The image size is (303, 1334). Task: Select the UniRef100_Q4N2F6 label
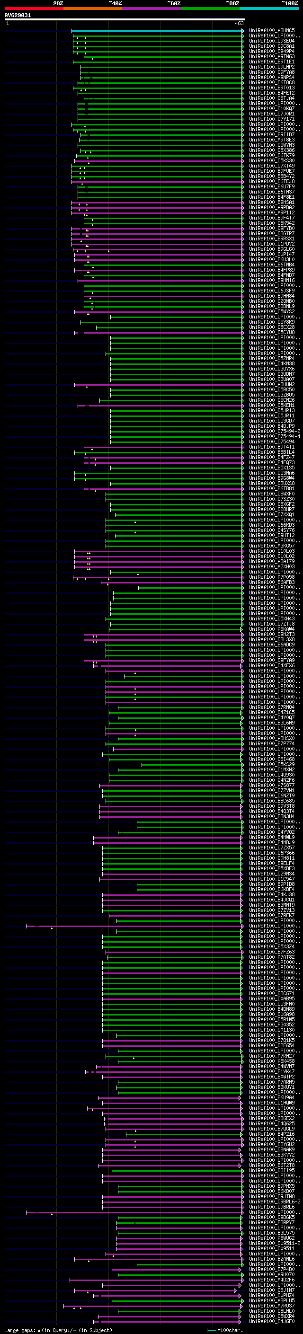click(272, 780)
